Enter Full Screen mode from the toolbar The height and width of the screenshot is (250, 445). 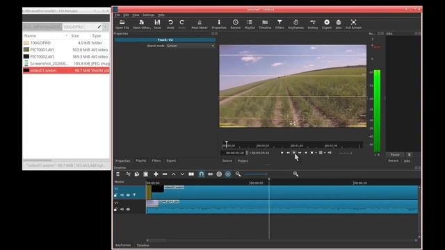[x=353, y=24]
